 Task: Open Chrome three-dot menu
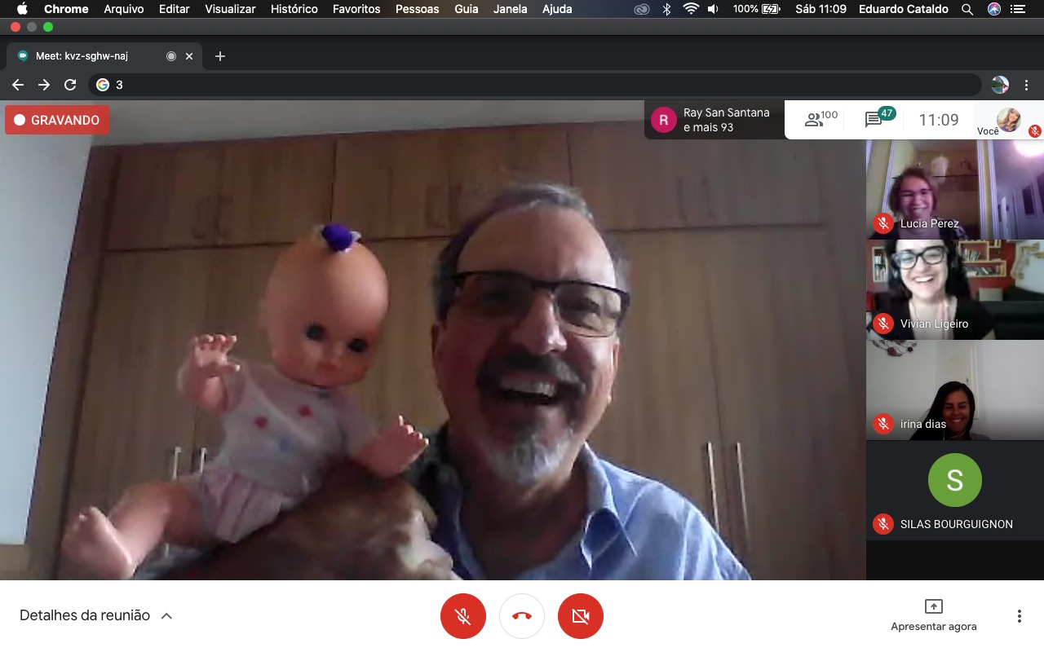point(1027,85)
